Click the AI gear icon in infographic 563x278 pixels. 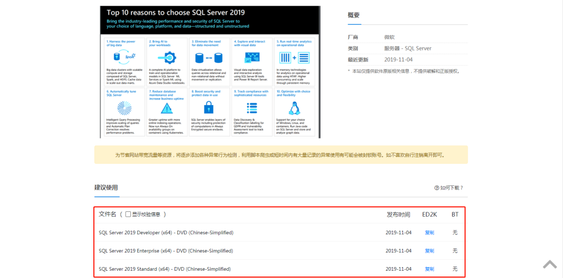coord(167,57)
